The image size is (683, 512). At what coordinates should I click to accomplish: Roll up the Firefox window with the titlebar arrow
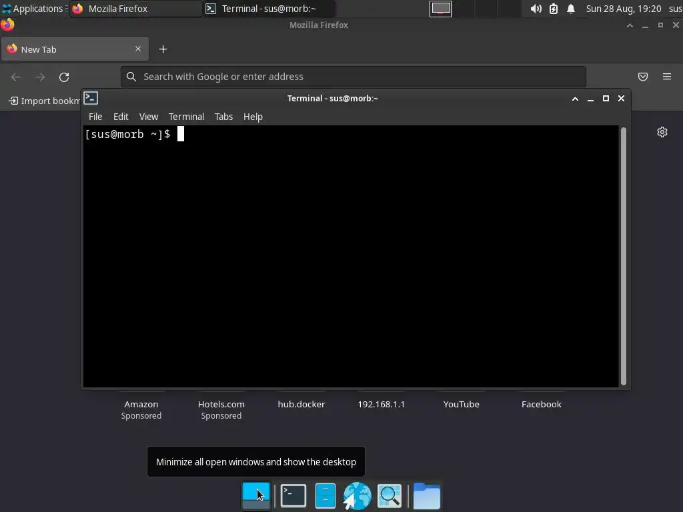tap(630, 25)
